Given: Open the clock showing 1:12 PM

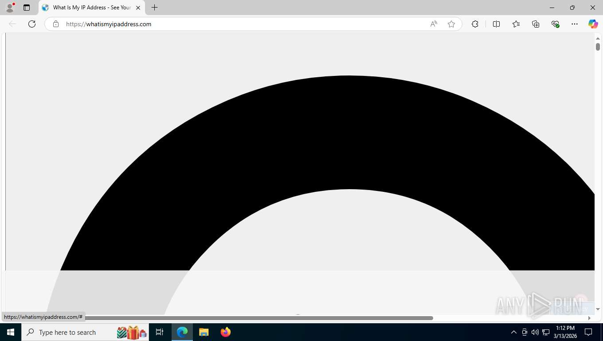Looking at the screenshot, I should tap(565, 332).
